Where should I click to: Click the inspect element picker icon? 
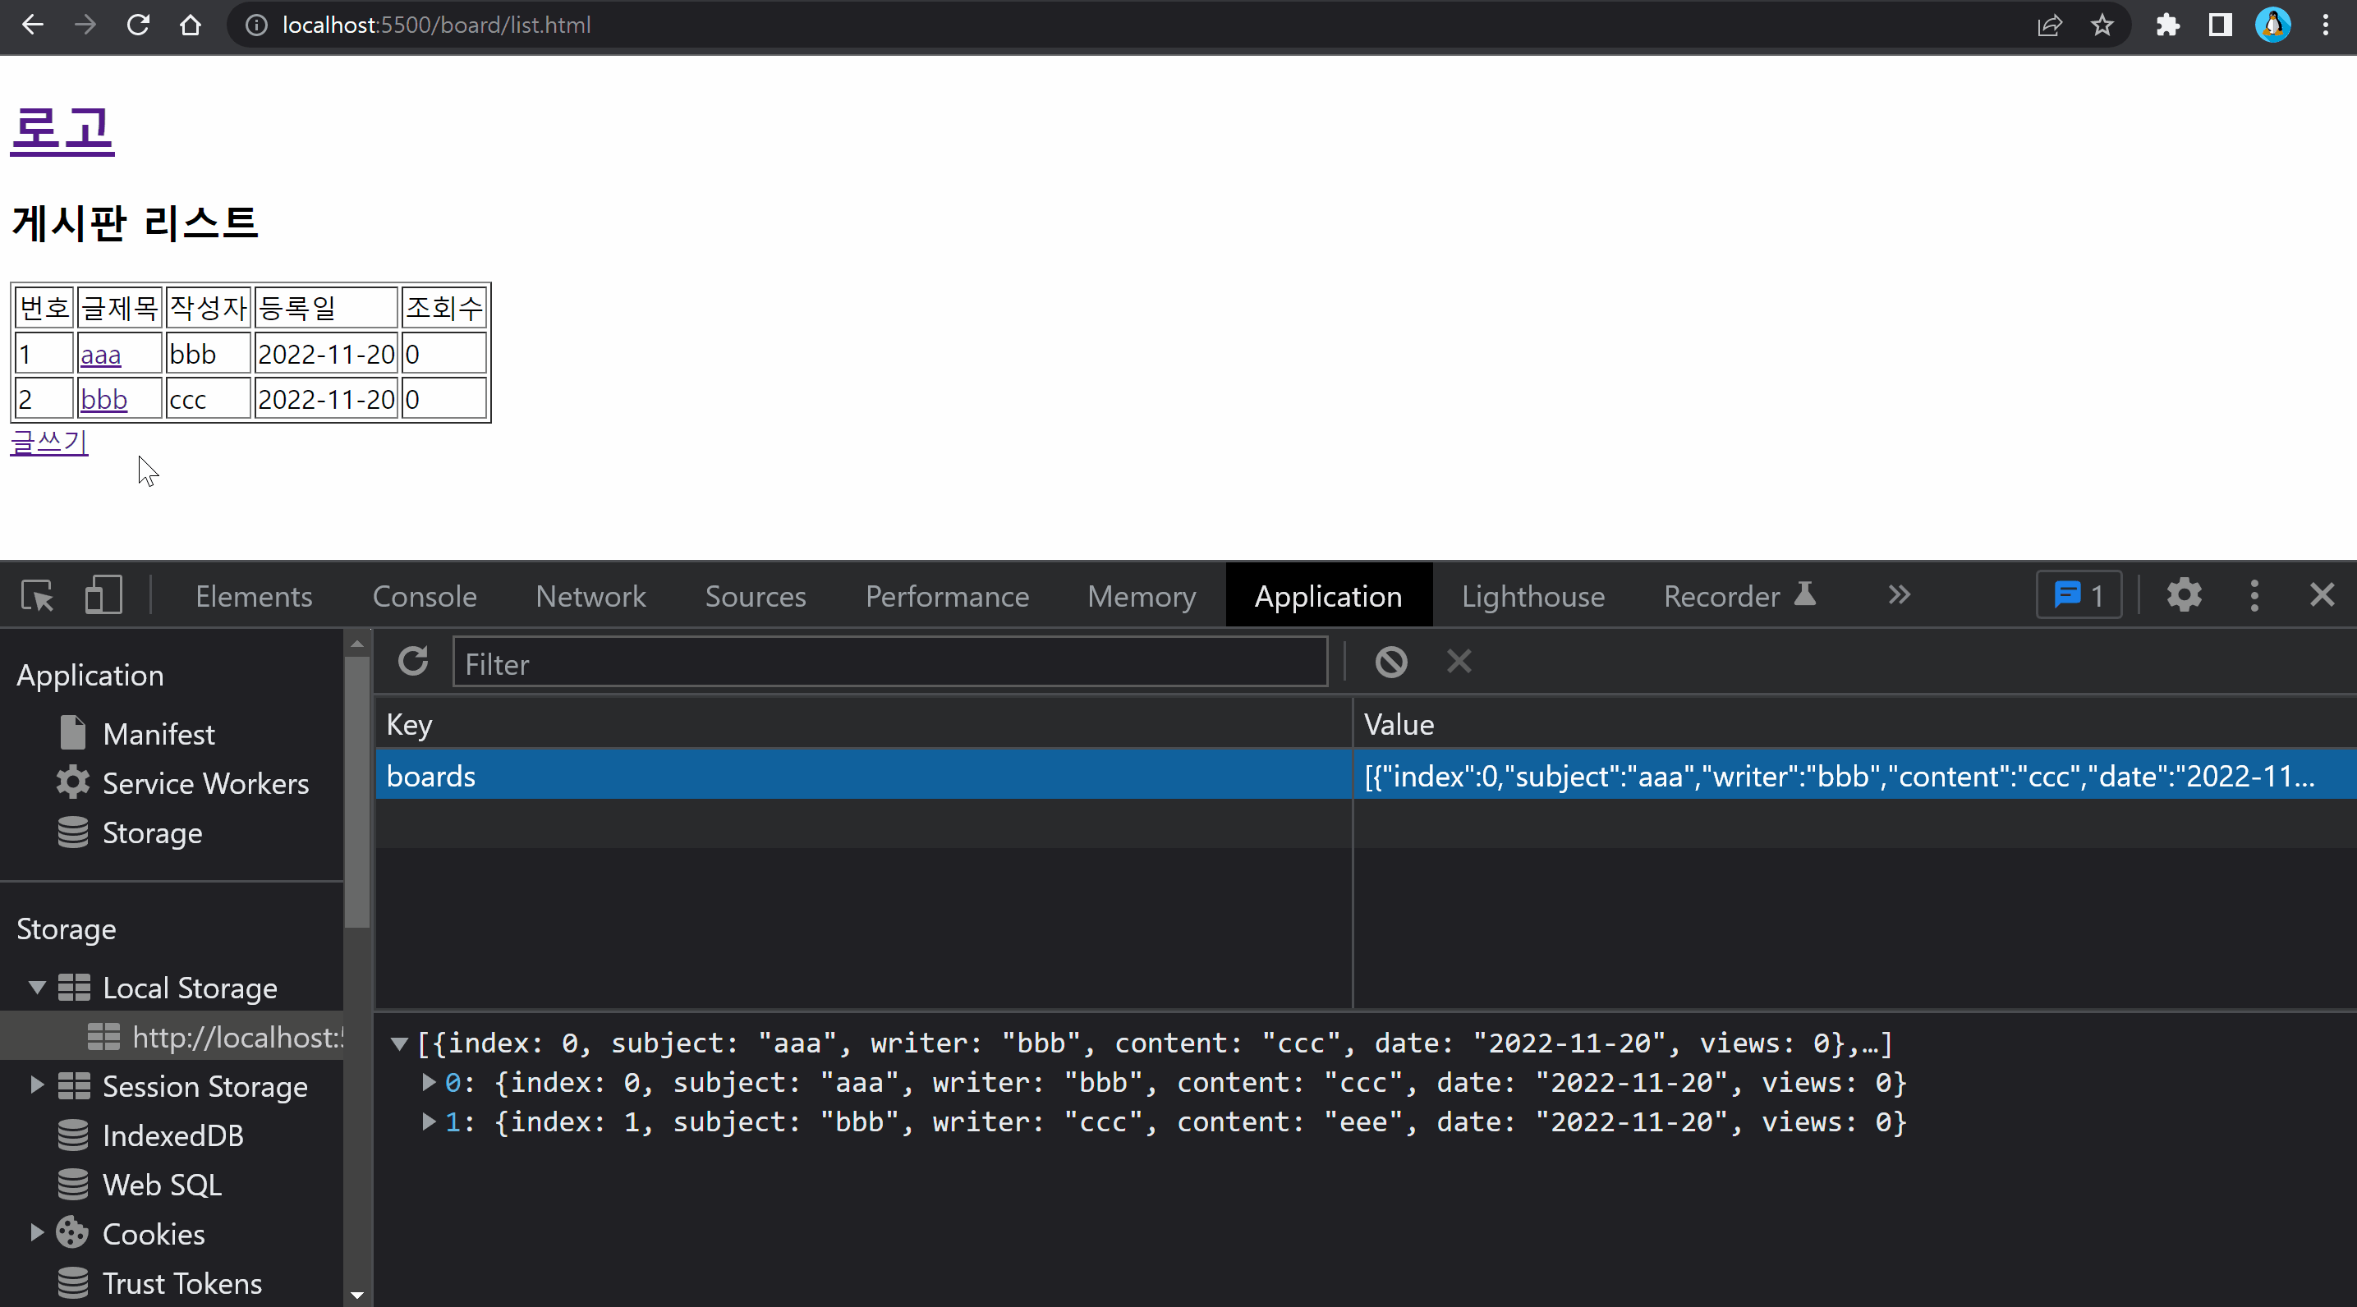click(38, 596)
